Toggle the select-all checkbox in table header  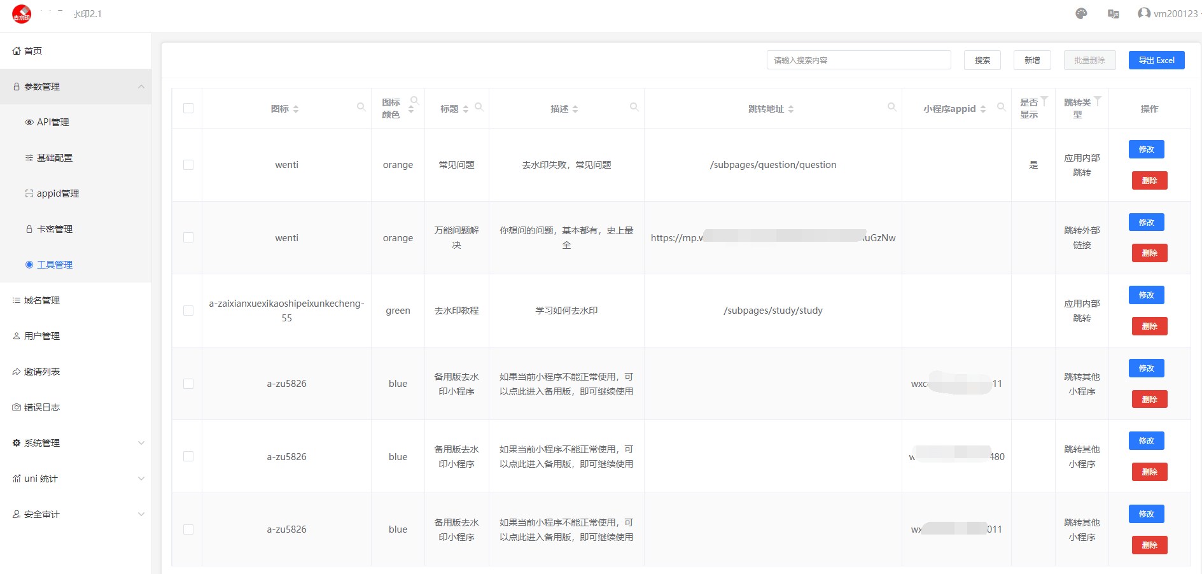pos(188,108)
